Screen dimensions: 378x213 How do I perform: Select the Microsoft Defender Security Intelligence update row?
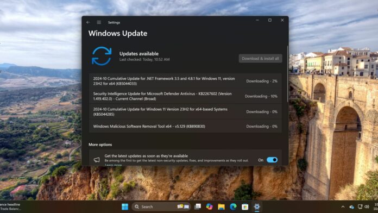coord(185,96)
